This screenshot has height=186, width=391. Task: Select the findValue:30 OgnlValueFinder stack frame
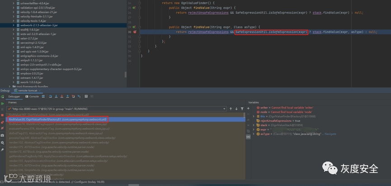click(57, 119)
